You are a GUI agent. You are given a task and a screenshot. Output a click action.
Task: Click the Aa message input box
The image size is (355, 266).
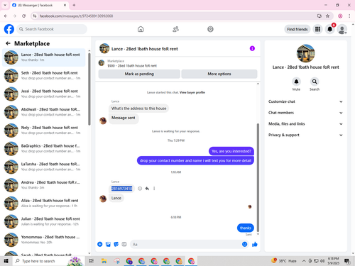point(185,244)
